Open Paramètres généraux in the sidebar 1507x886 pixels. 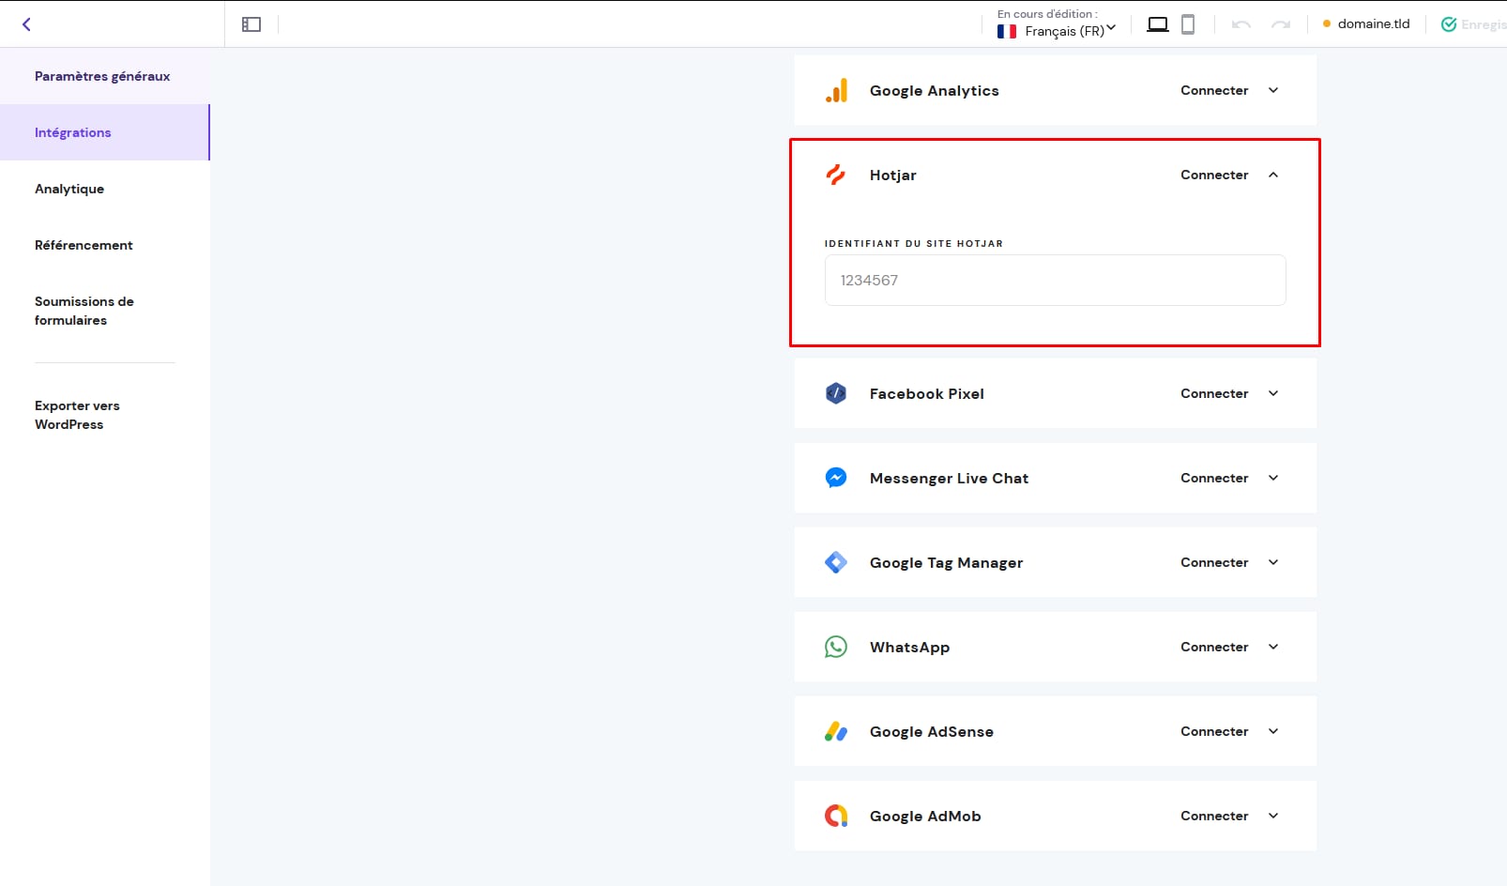tap(102, 76)
